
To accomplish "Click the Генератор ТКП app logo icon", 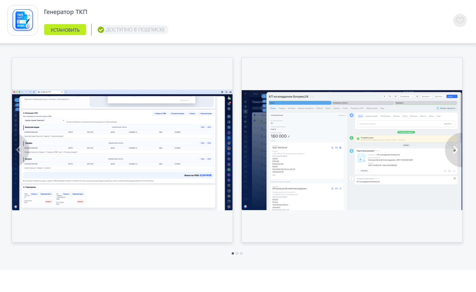I will click(23, 20).
